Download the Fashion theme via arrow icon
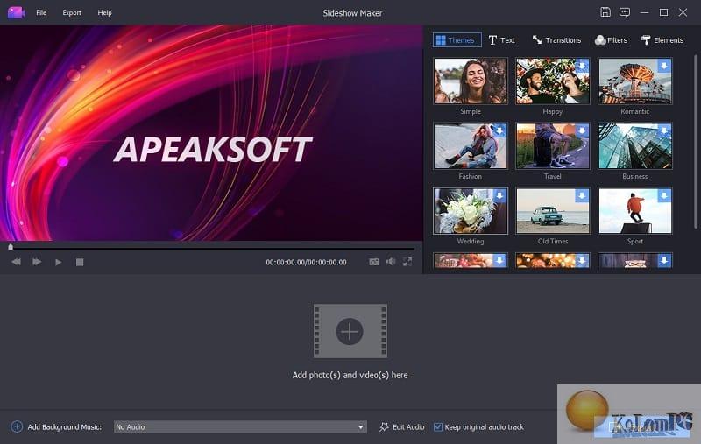 [x=499, y=130]
